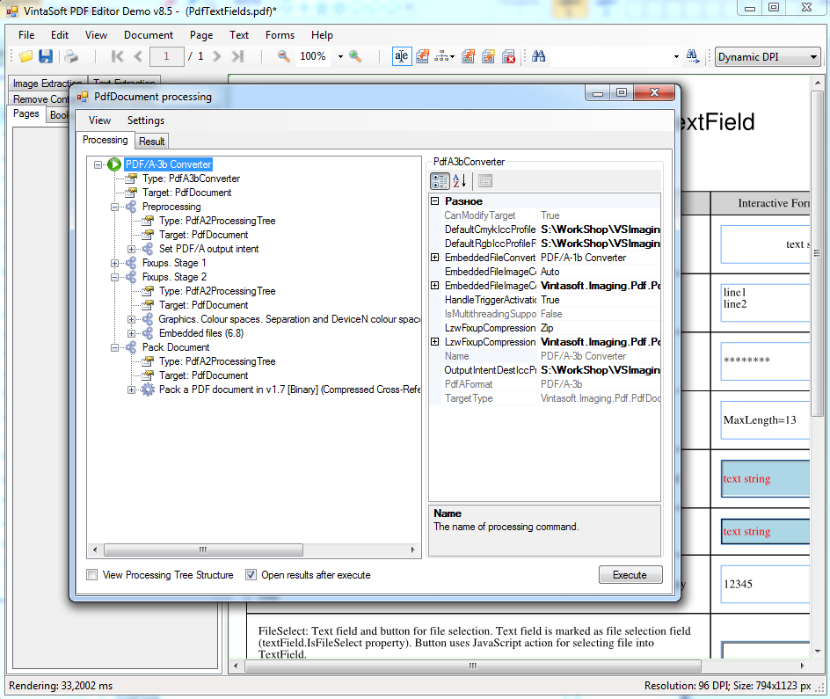Image resolution: width=830 pixels, height=699 pixels.
Task: Go to the previous page arrow
Action: (138, 56)
